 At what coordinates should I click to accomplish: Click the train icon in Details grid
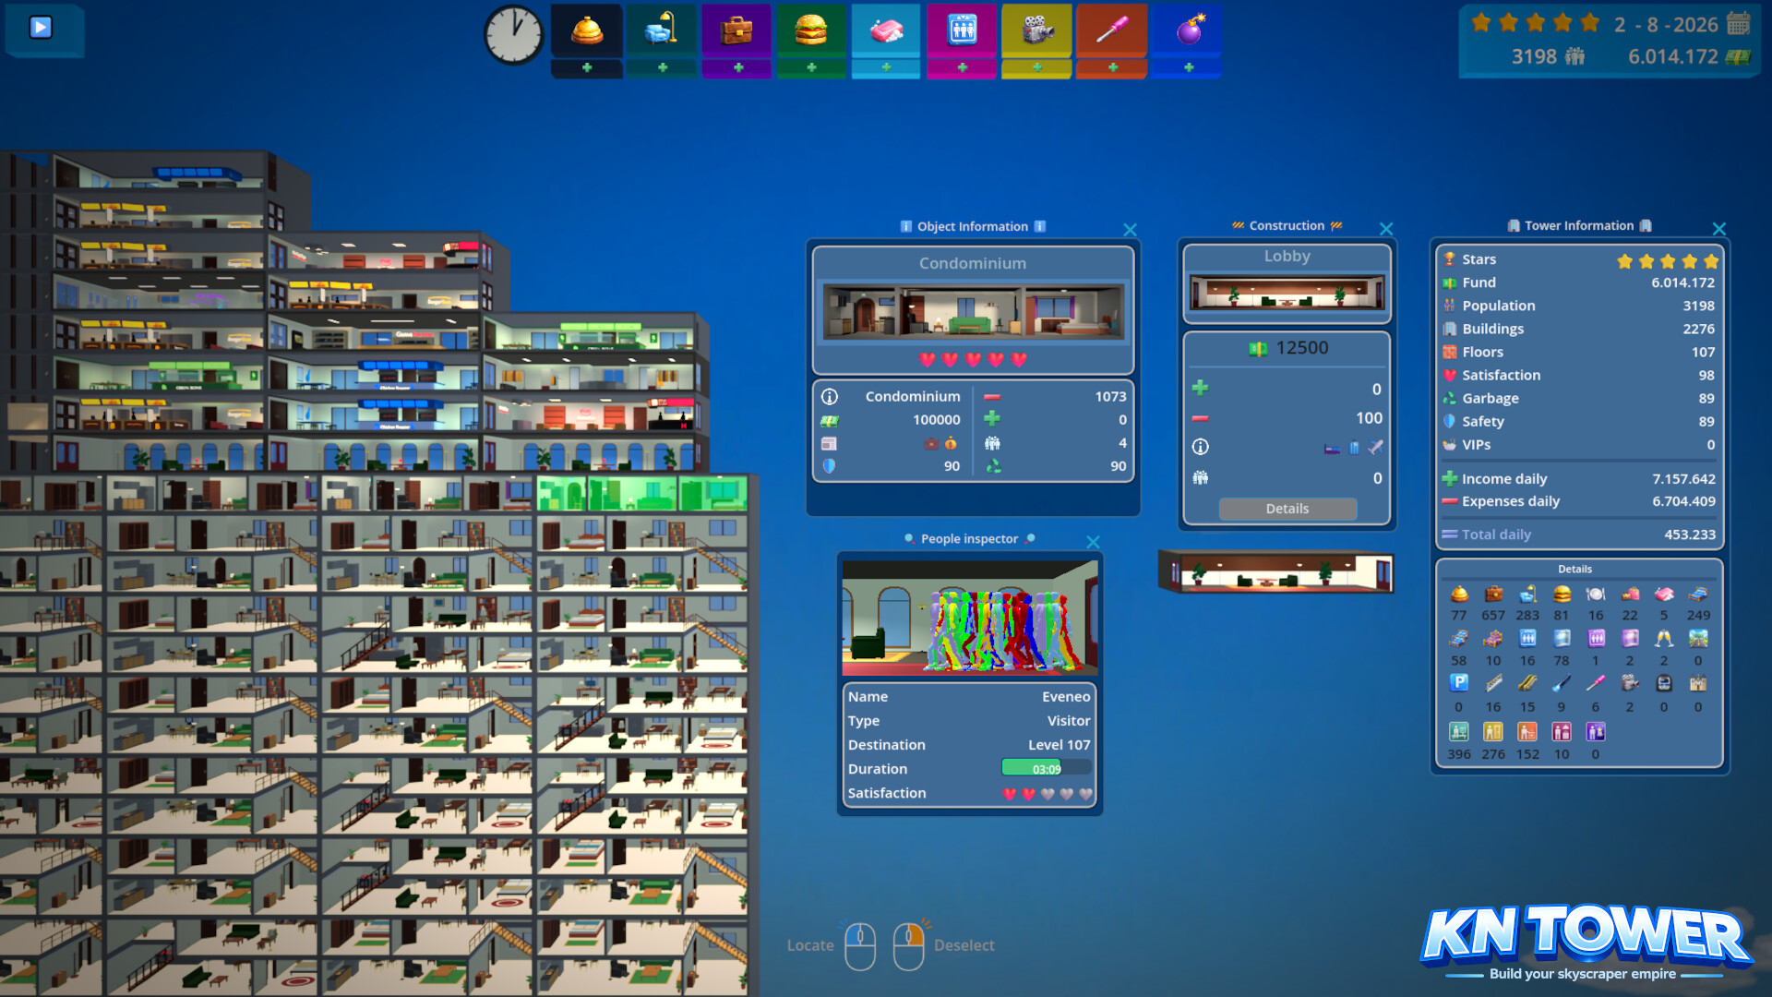tap(1664, 683)
